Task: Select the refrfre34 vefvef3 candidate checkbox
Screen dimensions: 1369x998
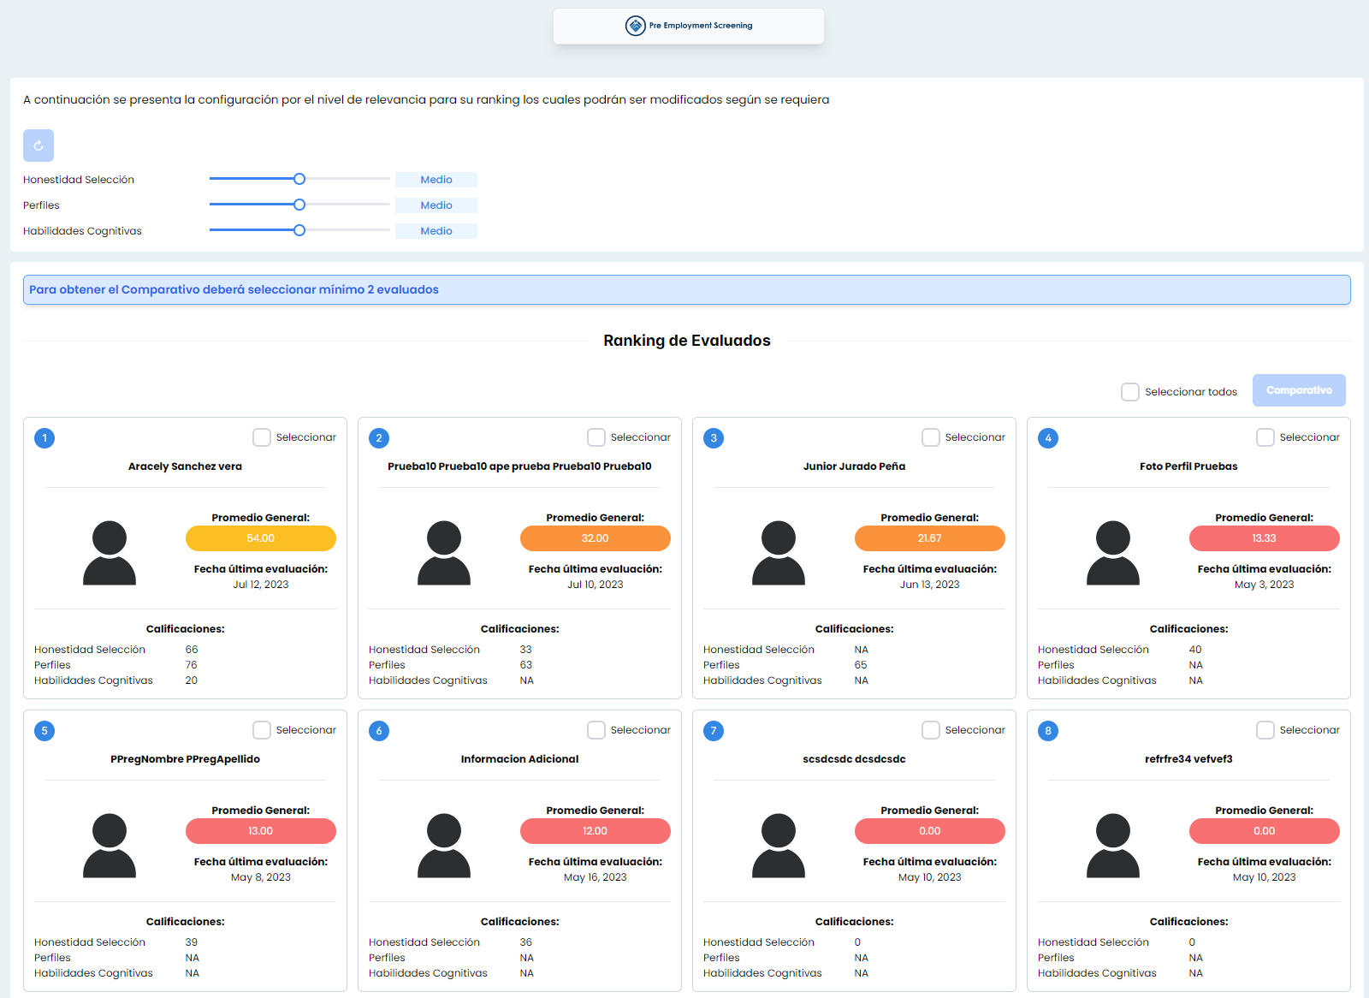Action: pos(1265,730)
